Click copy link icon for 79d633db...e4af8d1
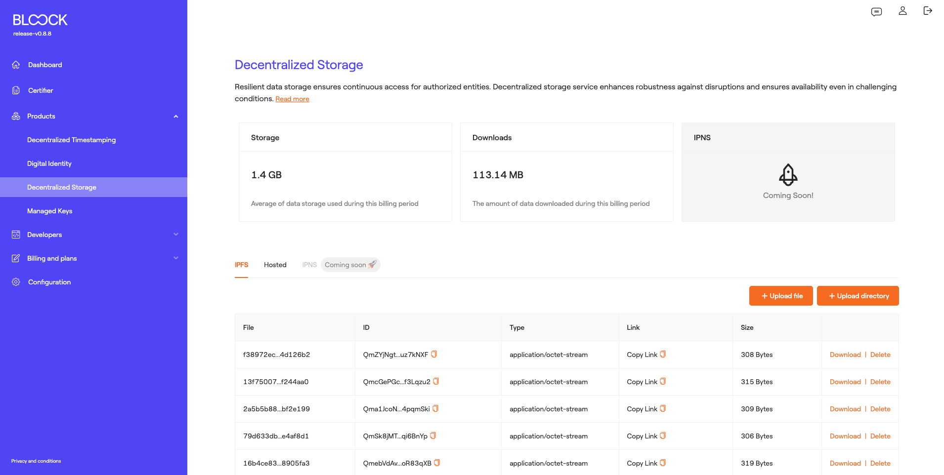944x475 pixels. pos(663,435)
